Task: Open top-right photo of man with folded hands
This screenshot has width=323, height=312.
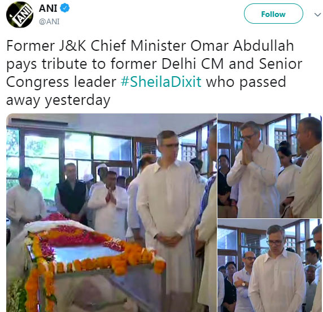Action: point(269,166)
